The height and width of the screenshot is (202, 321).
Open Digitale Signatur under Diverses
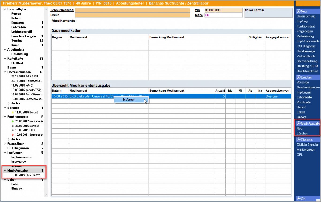[308, 145]
